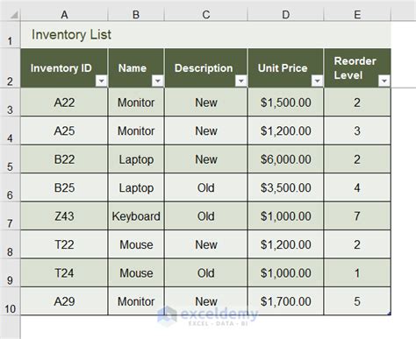Select the Keyboard name cell
This screenshot has width=416, height=339.
click(x=136, y=216)
